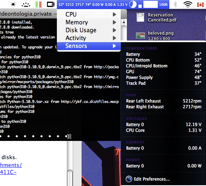The width and height of the screenshot is (206, 186).
Task: Click the Rear Right Exhaust fan row
Action: pyautogui.click(x=164, y=107)
